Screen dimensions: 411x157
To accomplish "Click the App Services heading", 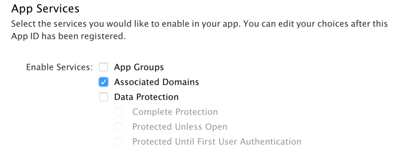I will (45, 9).
